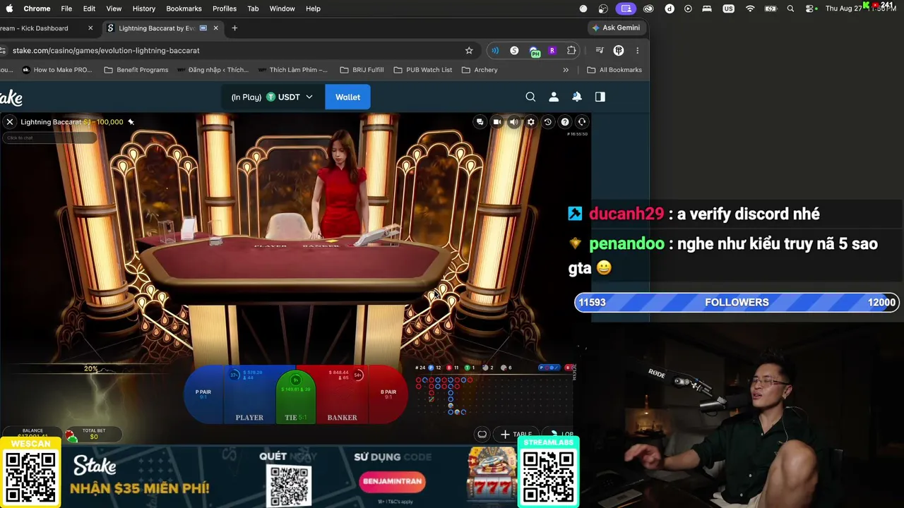Bet on the P PAIR spot
904x508 pixels.
203,394
